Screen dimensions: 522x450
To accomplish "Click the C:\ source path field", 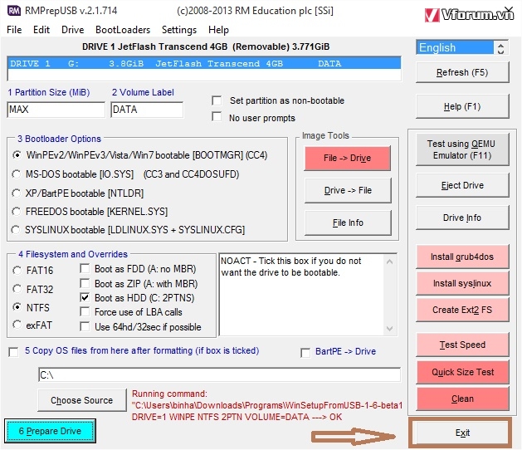I will pyautogui.click(x=219, y=375).
